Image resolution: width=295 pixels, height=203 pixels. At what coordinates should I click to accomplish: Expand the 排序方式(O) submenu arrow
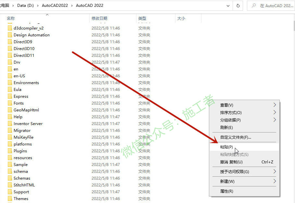(275, 112)
